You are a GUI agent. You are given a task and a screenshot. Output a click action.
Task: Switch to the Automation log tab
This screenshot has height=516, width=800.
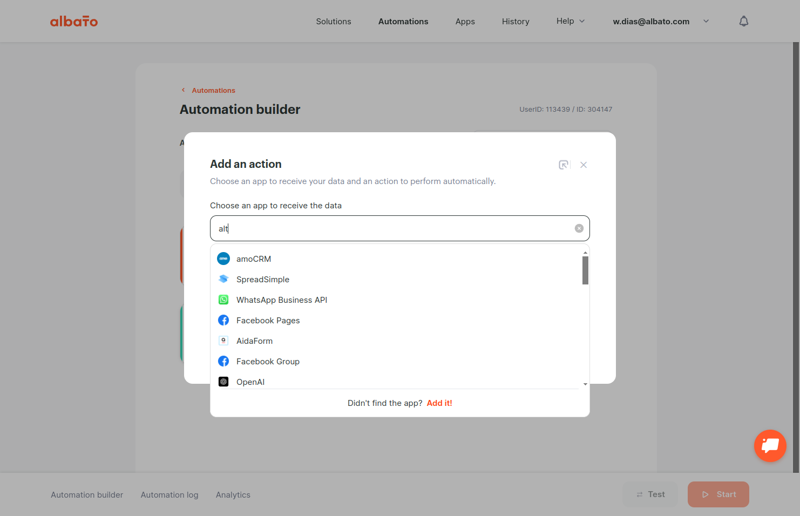170,495
